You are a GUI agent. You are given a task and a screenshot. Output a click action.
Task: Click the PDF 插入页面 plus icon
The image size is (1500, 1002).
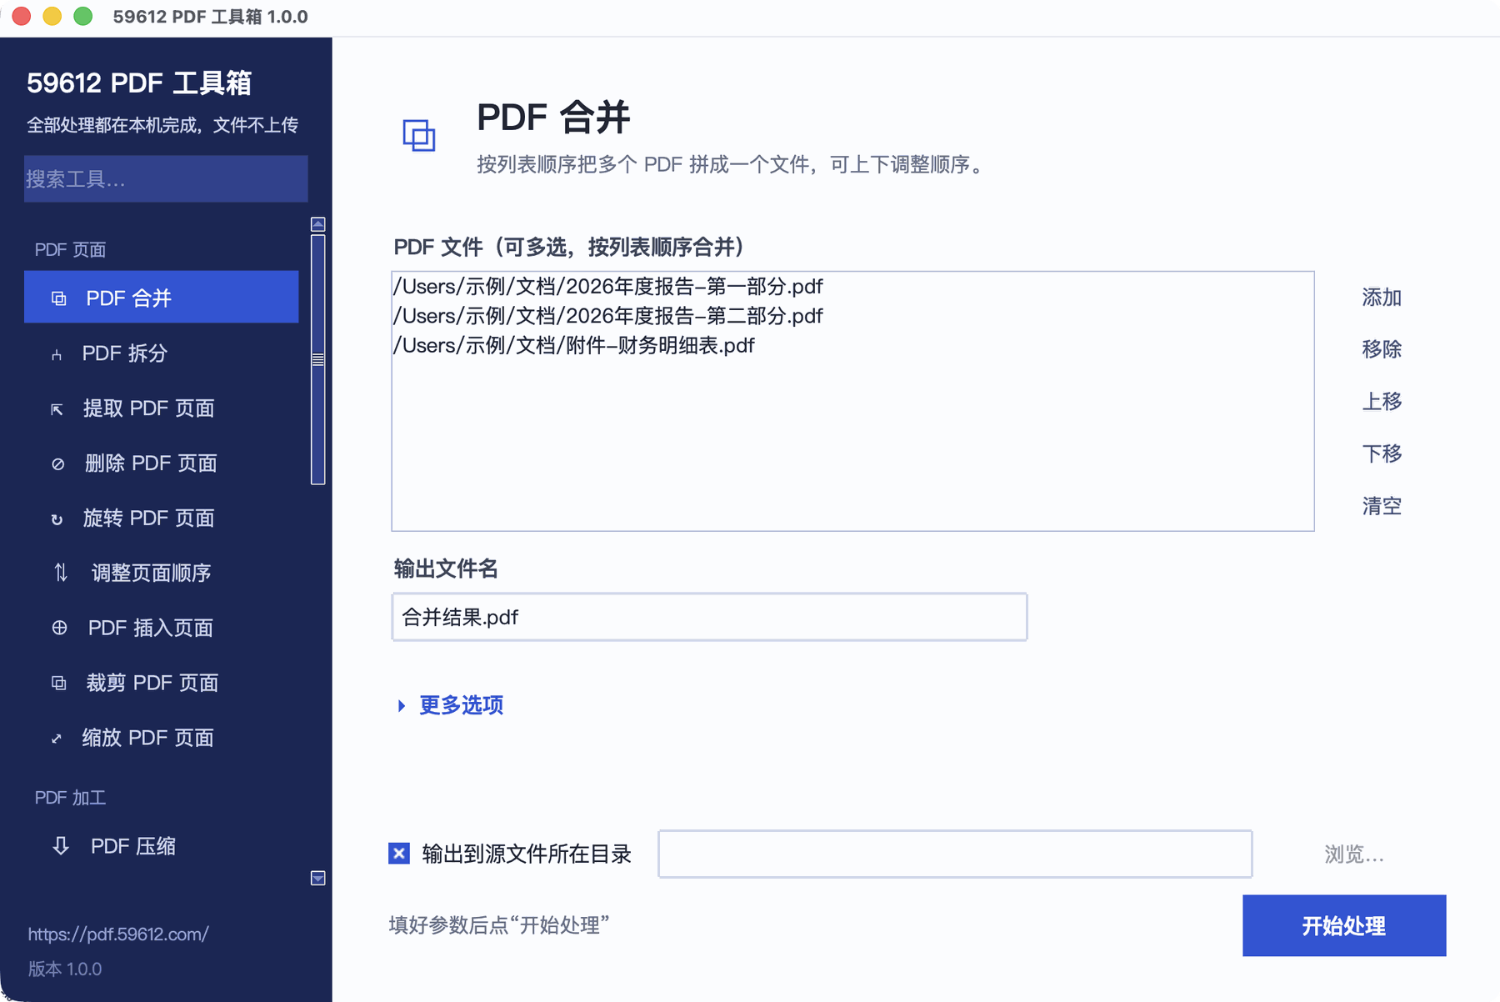coord(59,628)
